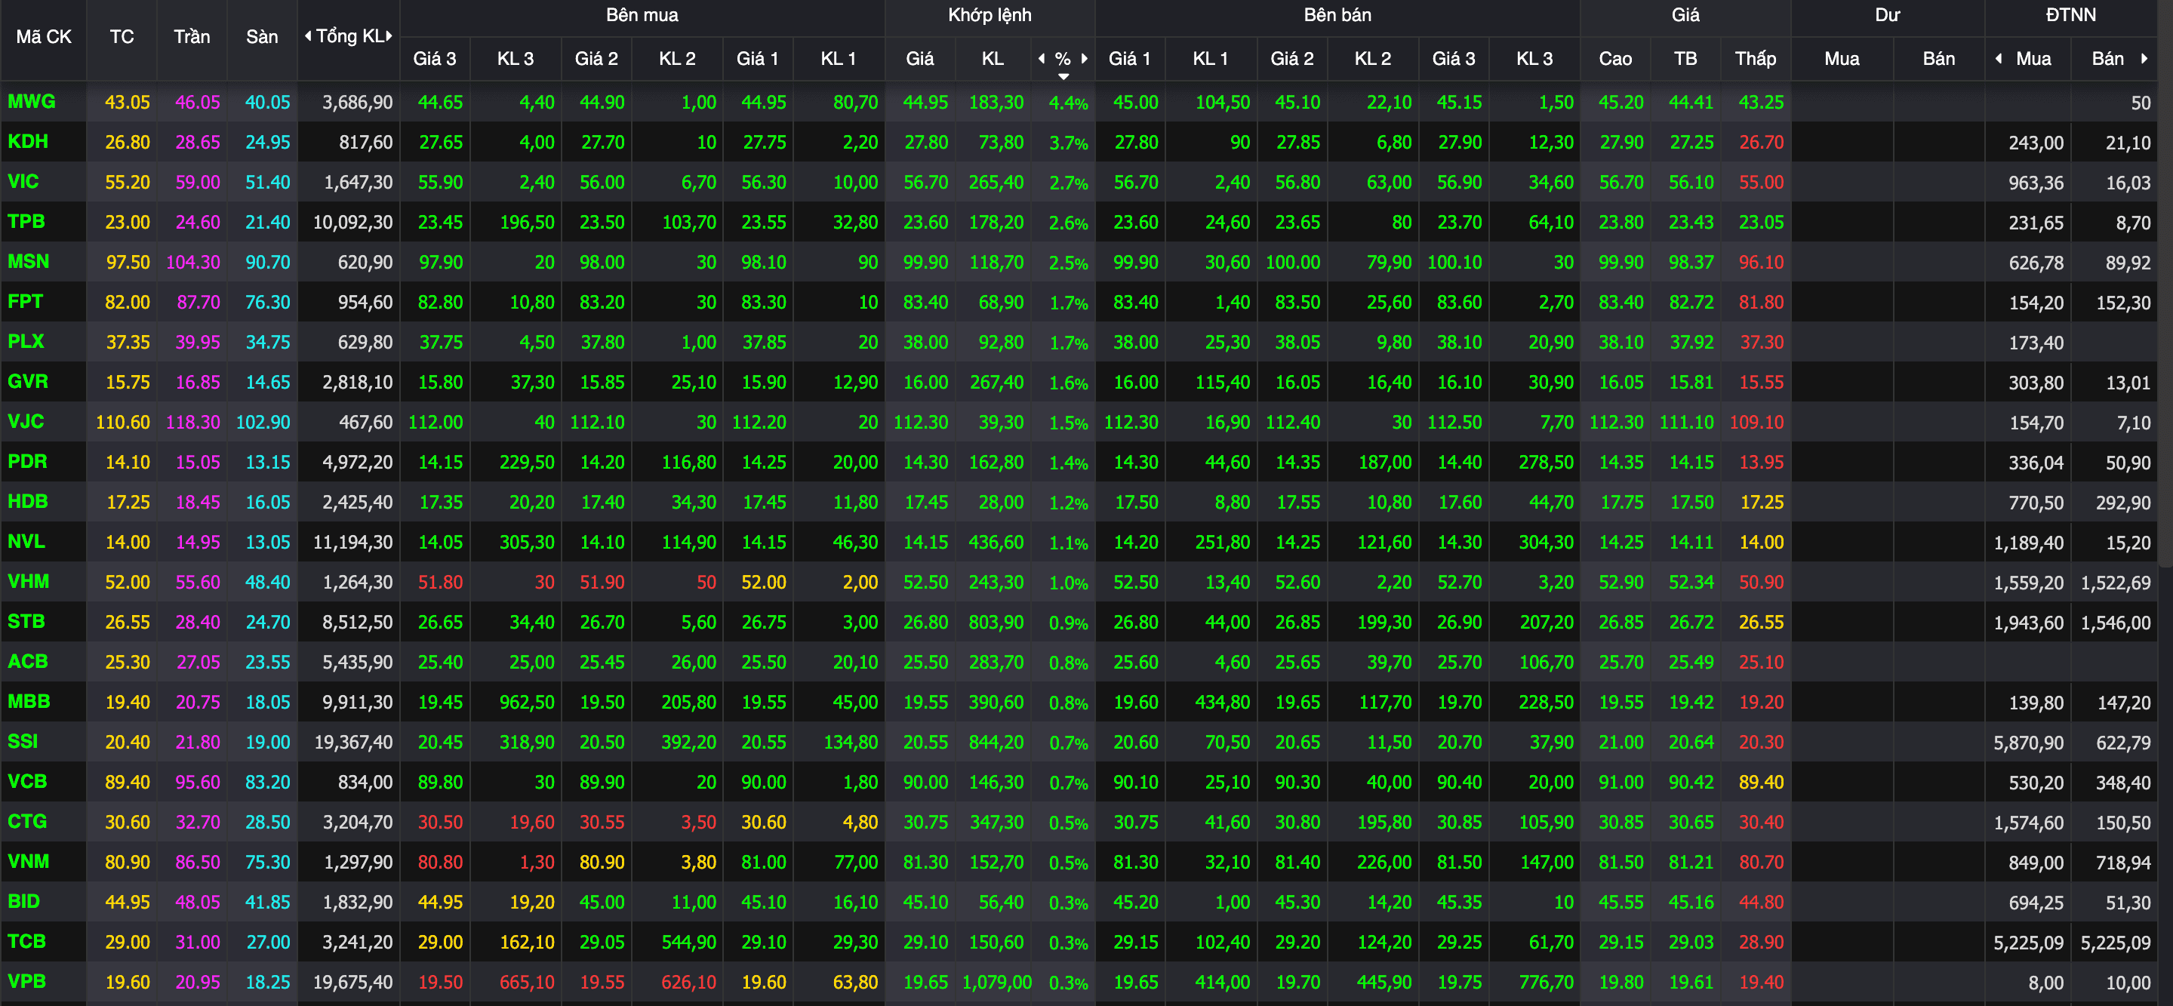
Task: Click FPT low price 81.80
Action: (x=1762, y=302)
